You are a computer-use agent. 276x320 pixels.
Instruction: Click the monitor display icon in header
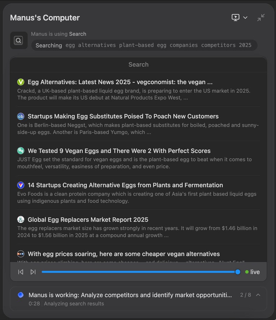[x=235, y=18]
